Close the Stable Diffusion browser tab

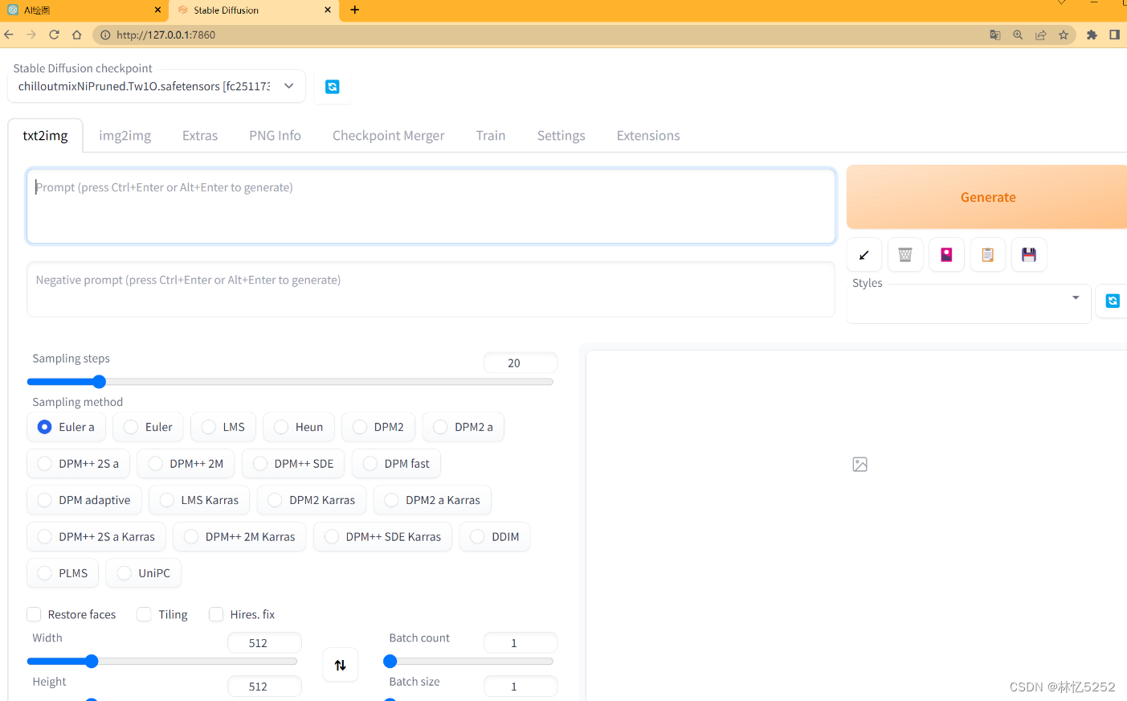(328, 10)
